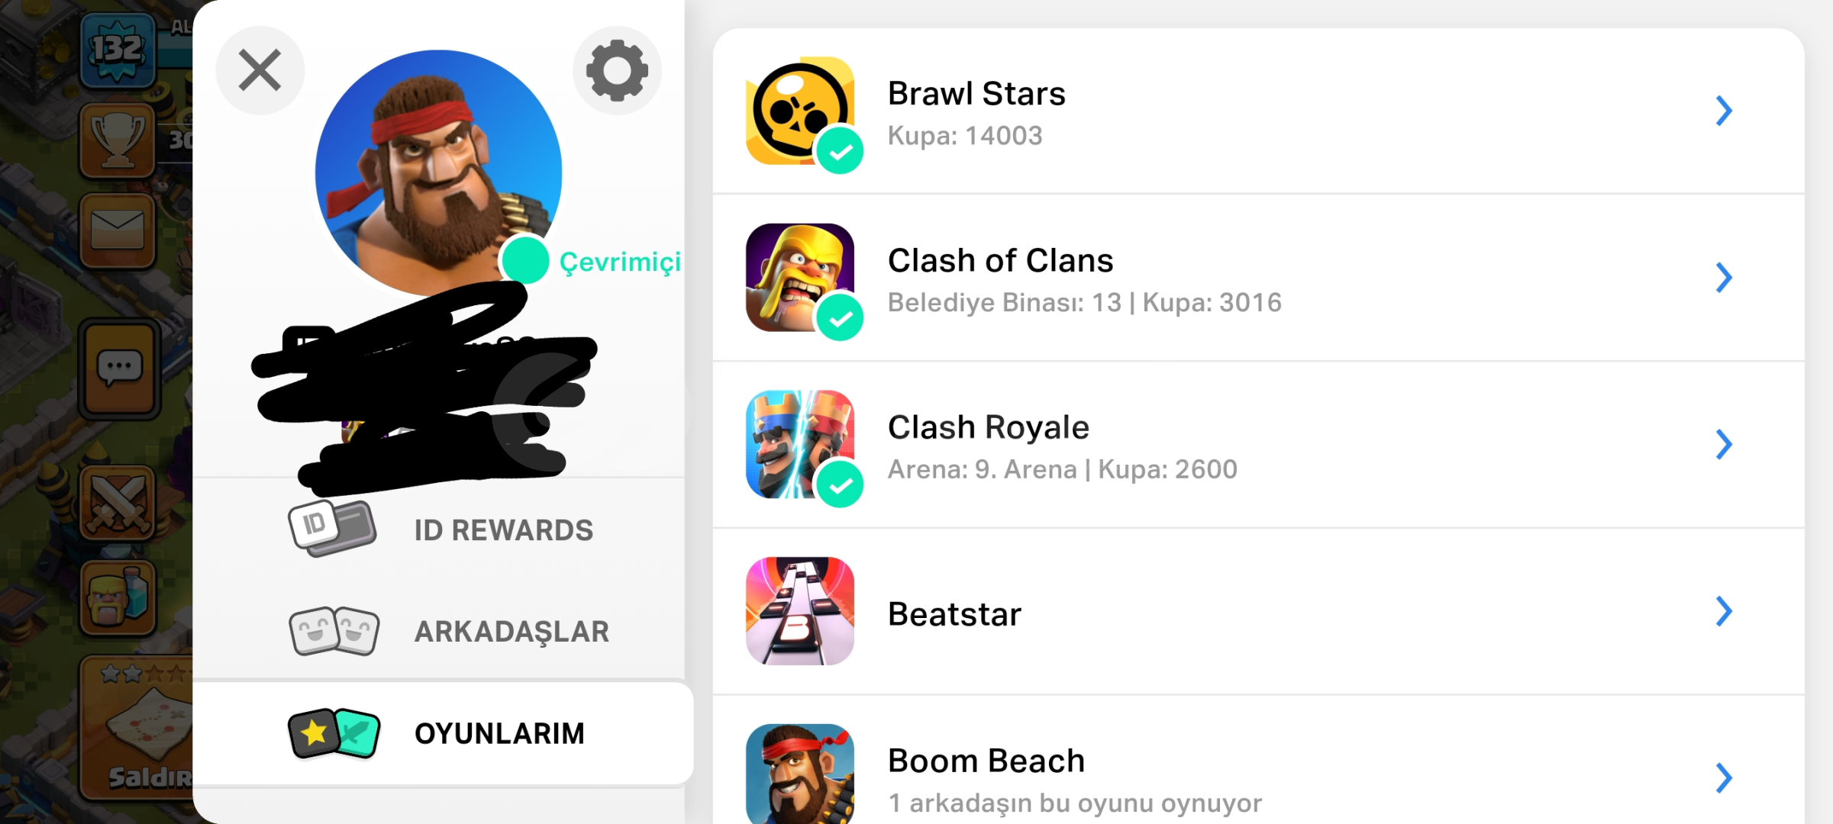Open the Supercell ID settings gear
This screenshot has width=1833, height=824.
click(617, 70)
